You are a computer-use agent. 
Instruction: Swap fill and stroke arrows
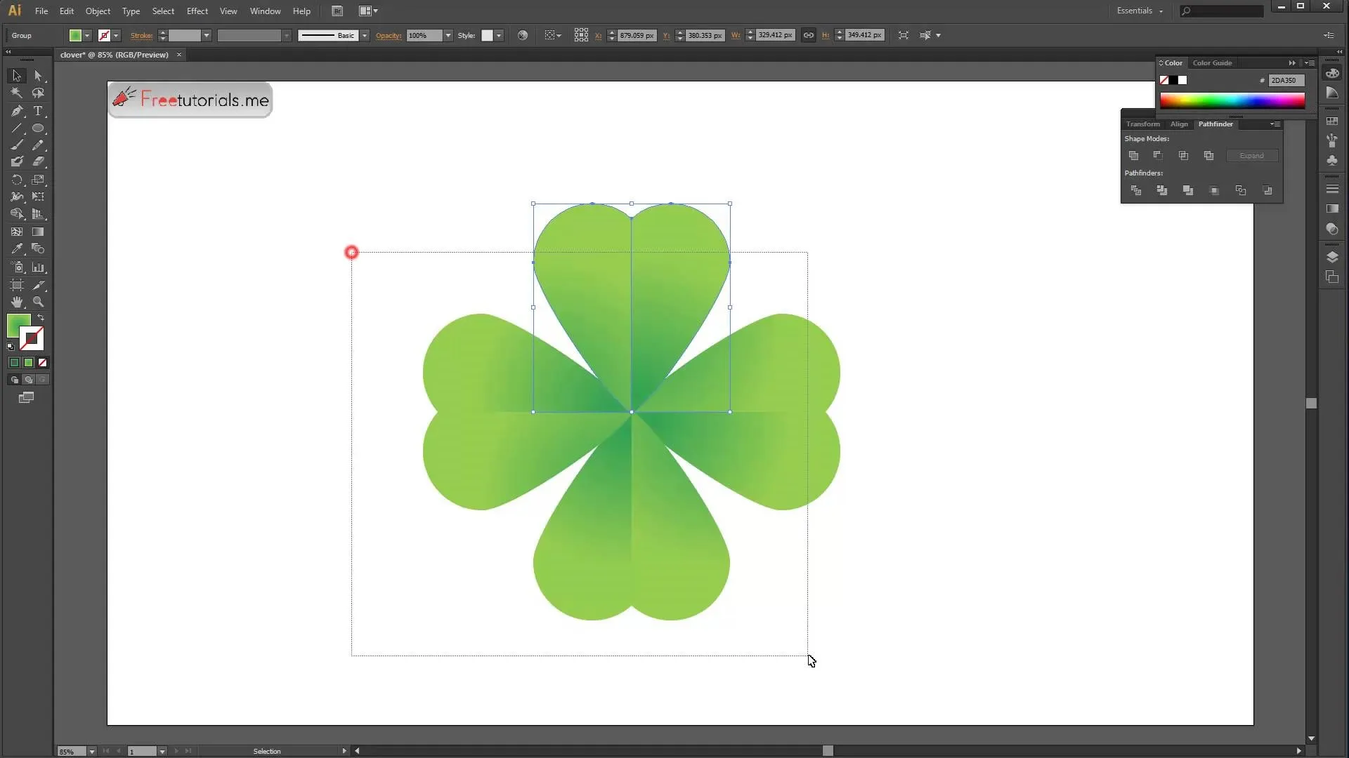(x=41, y=318)
